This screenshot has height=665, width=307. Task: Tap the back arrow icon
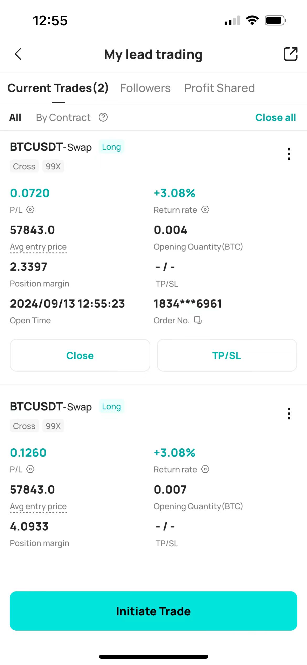[18, 54]
